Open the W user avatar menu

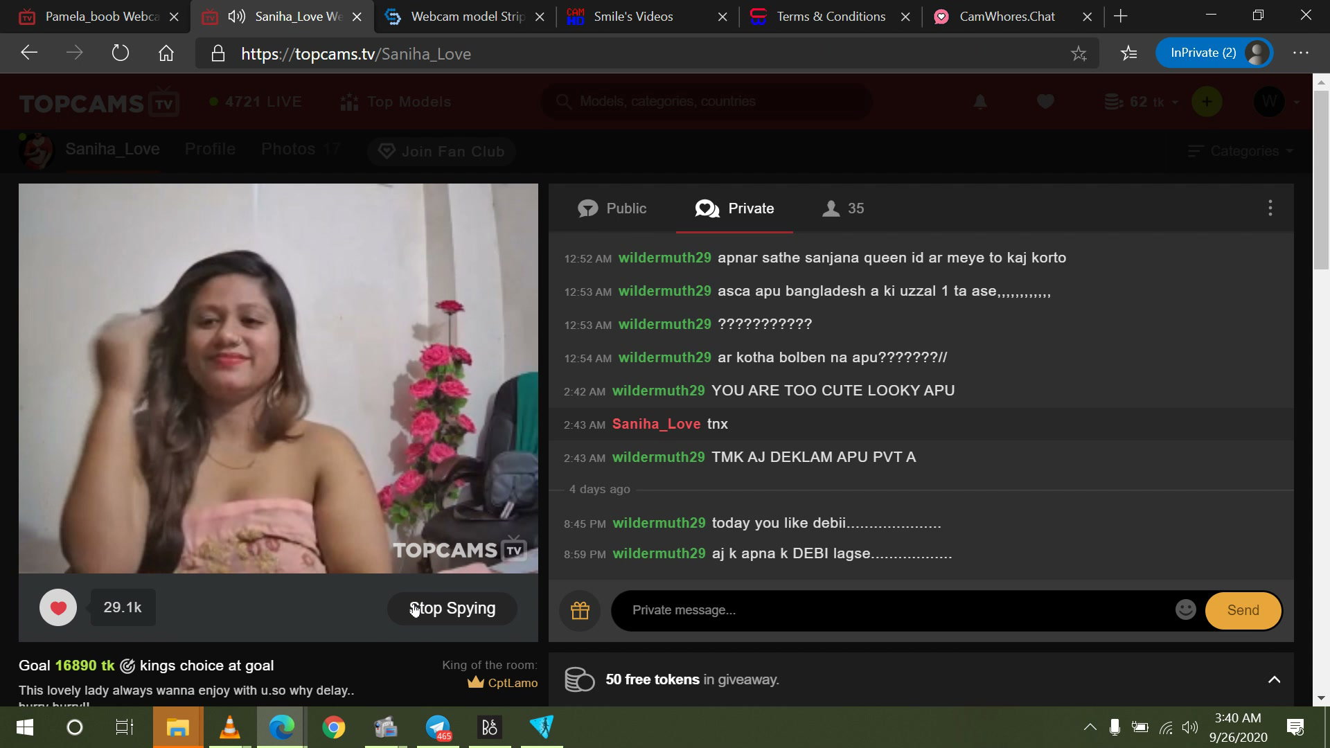pyautogui.click(x=1269, y=102)
